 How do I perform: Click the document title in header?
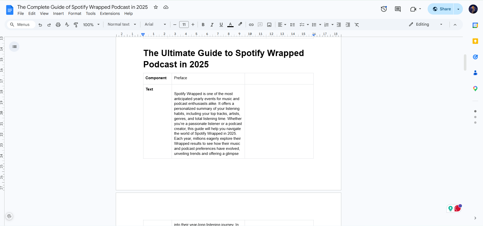[x=83, y=7]
